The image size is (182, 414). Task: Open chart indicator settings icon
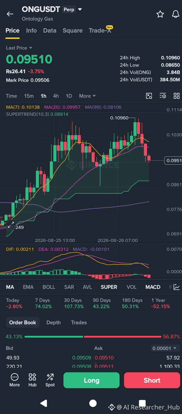click(163, 96)
